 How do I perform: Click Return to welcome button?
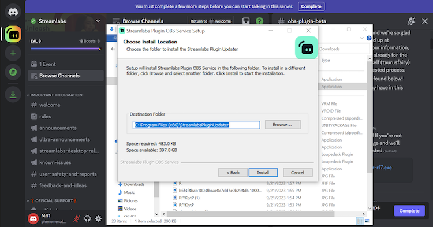pyautogui.click(x=211, y=21)
